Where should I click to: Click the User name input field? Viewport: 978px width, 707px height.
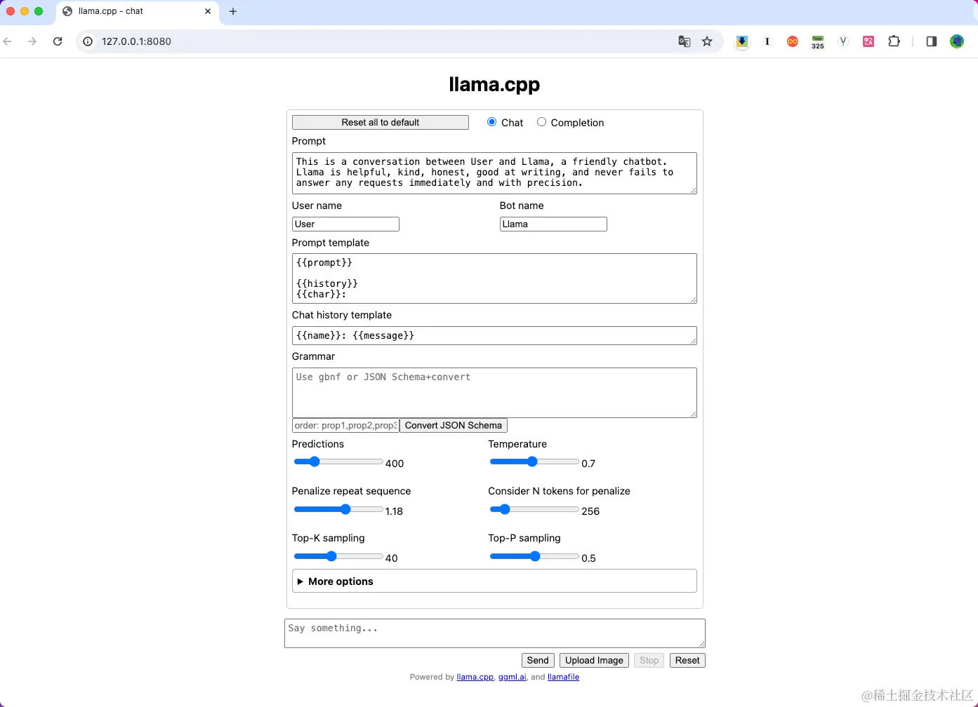345,224
